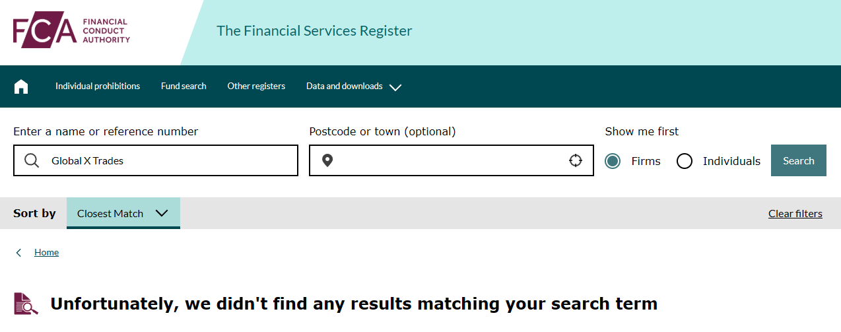
Task: Click the no-results document icon
Action: pyautogui.click(x=26, y=304)
